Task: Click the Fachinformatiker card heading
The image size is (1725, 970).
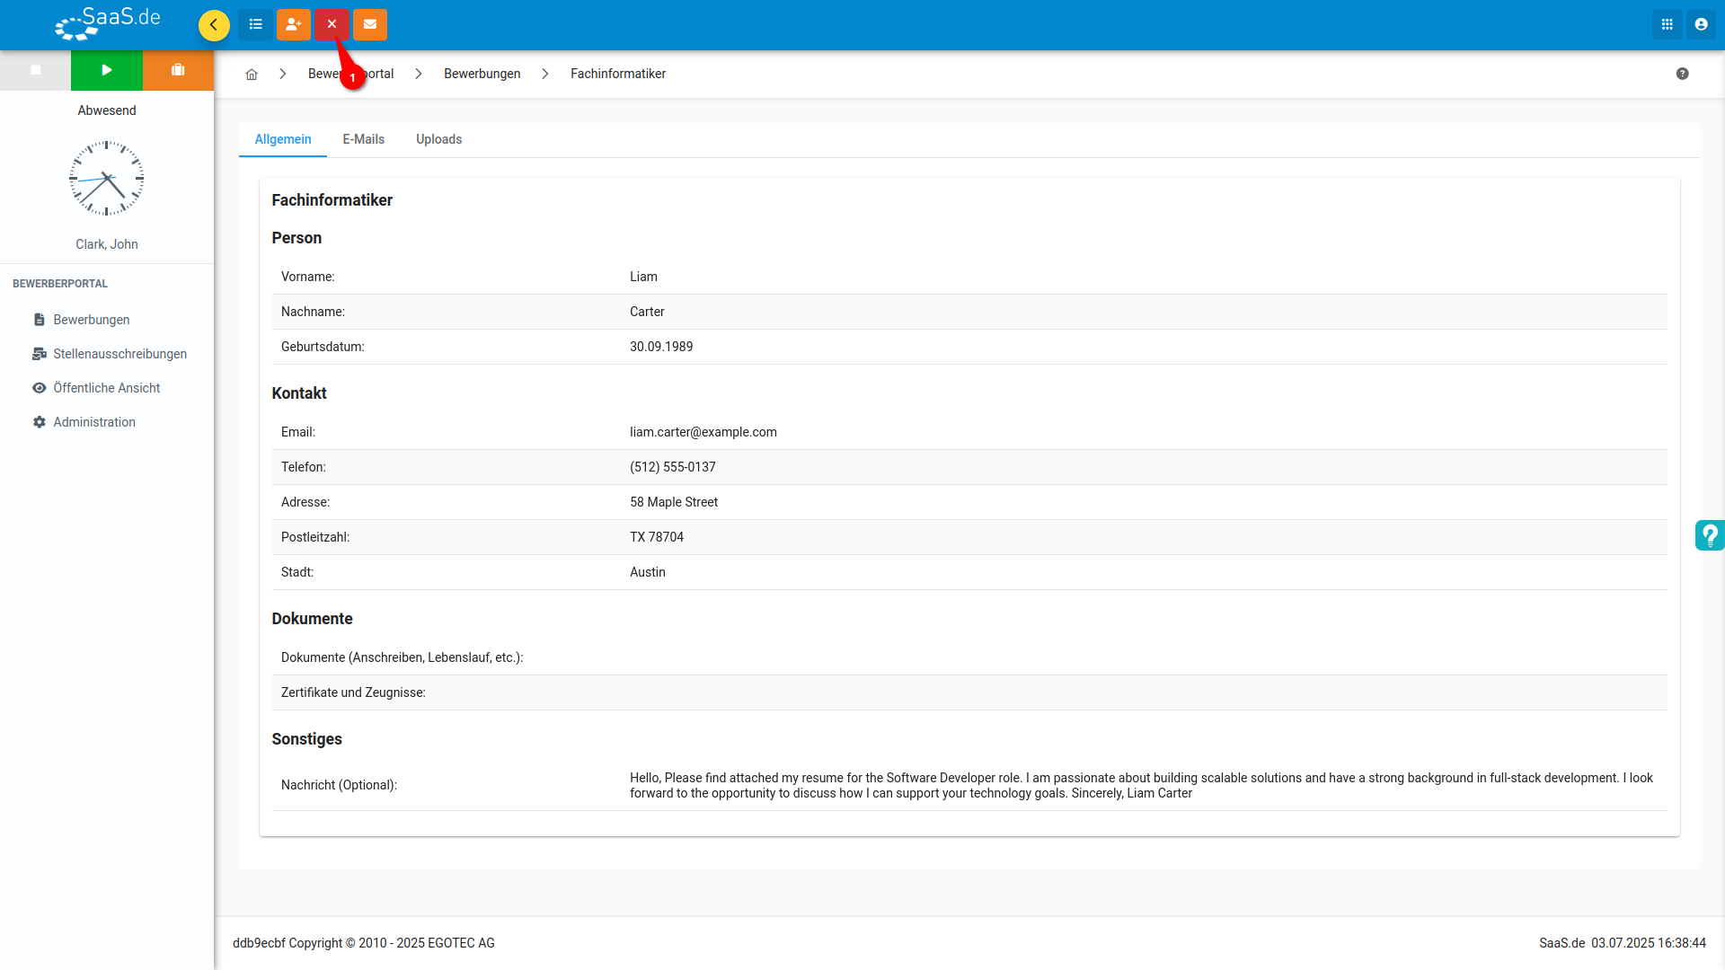Action: coord(332,200)
